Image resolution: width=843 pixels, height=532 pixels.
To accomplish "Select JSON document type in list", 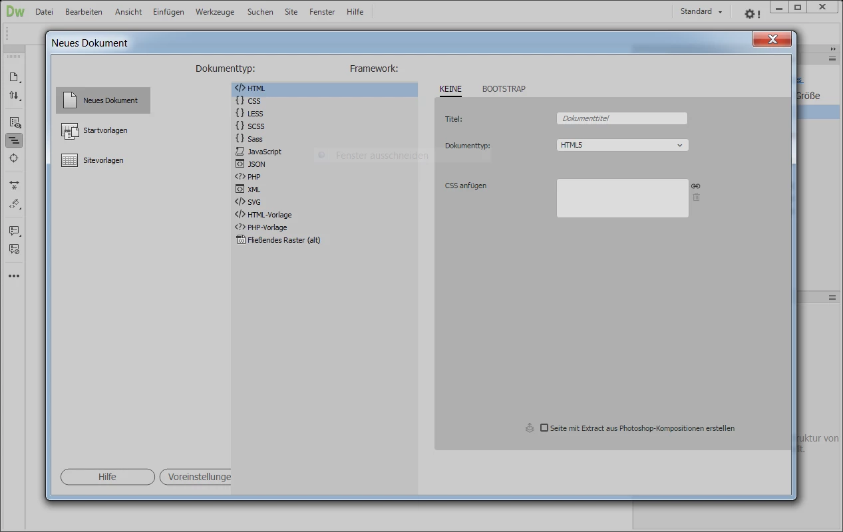I will pos(325,164).
